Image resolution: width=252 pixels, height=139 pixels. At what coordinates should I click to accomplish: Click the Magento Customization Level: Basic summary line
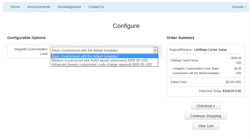196,71
